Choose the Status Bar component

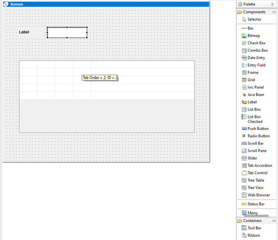click(x=253, y=204)
